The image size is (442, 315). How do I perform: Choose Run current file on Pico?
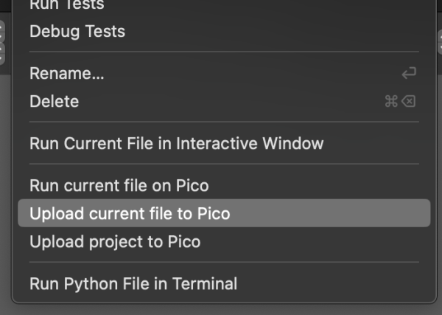pos(119,185)
